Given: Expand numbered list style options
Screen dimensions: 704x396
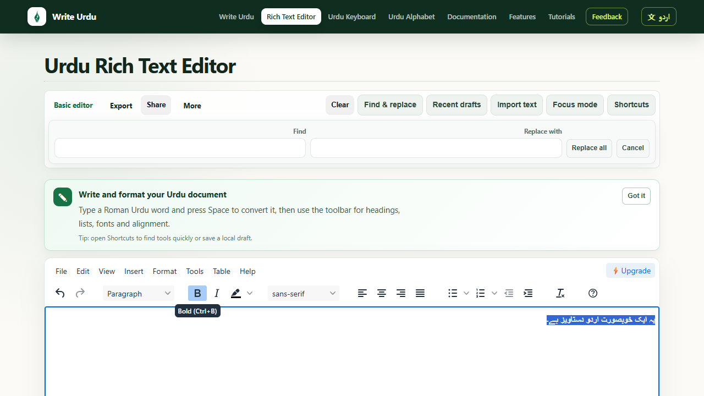Looking at the screenshot, I should click(494, 293).
